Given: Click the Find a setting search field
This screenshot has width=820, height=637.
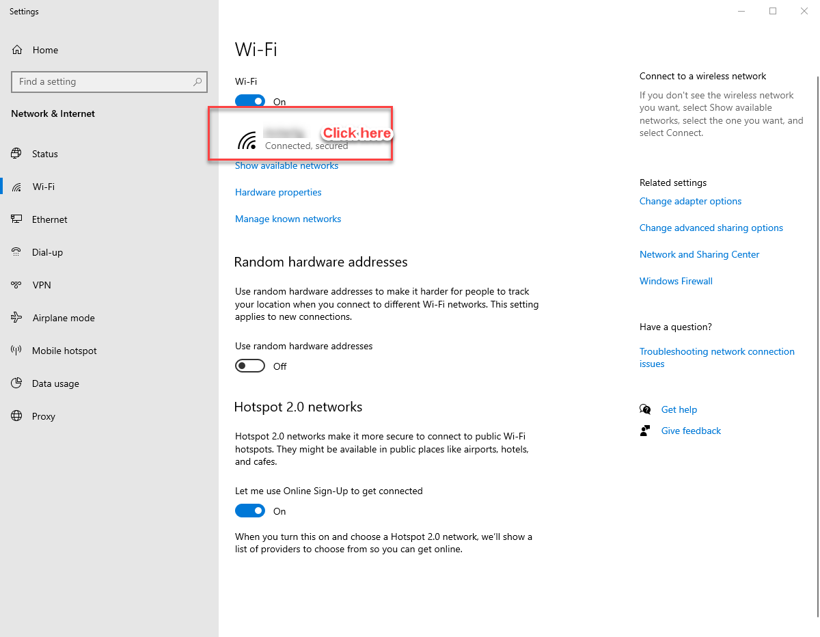Looking at the screenshot, I should point(109,82).
